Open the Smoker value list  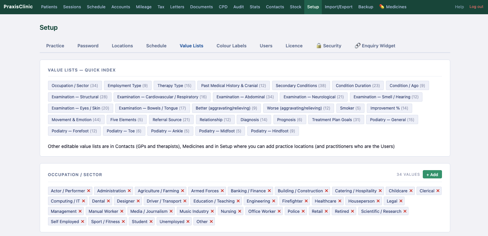(350, 108)
